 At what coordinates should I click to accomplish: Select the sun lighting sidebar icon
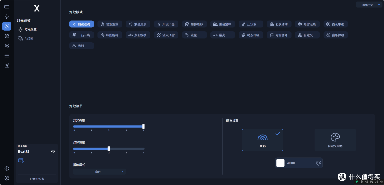tap(7, 26)
